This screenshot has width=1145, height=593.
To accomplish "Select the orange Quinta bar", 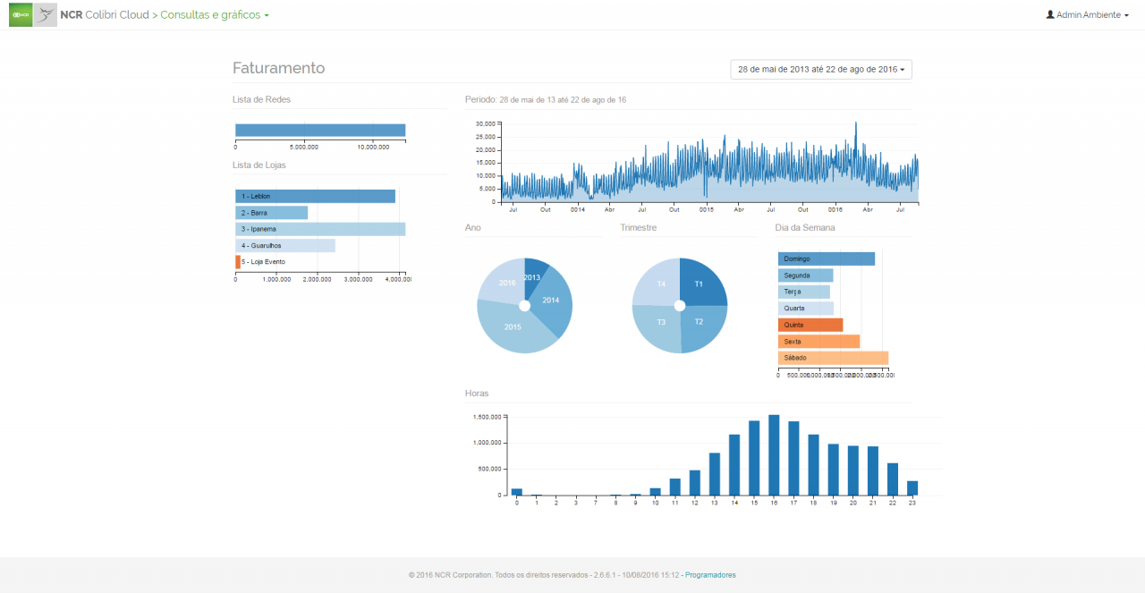I will coord(810,325).
